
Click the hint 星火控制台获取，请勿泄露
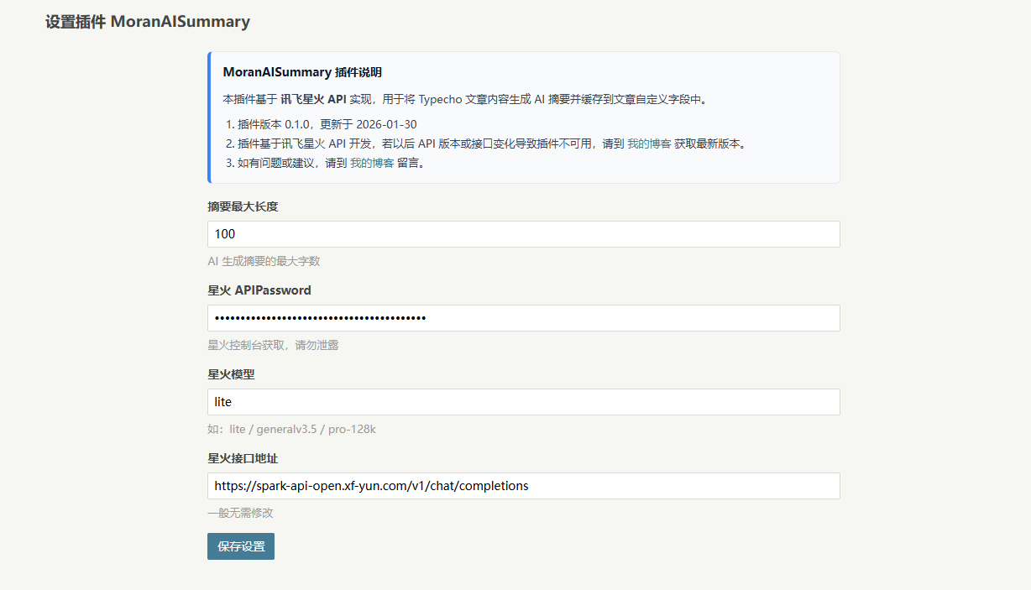point(273,345)
